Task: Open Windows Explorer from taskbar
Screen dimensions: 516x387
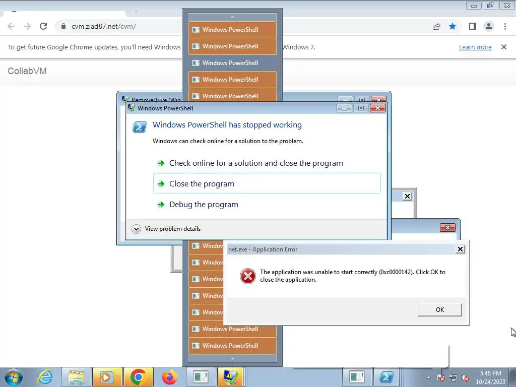Action: (x=76, y=377)
